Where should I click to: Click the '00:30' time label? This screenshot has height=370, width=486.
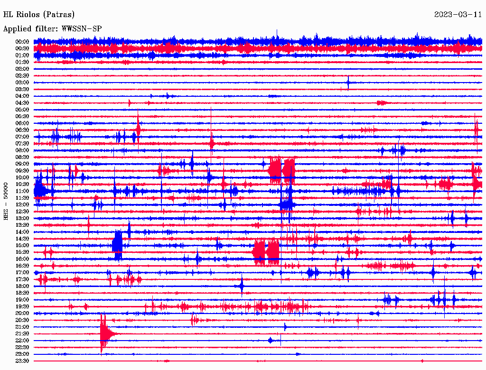coord(22,49)
